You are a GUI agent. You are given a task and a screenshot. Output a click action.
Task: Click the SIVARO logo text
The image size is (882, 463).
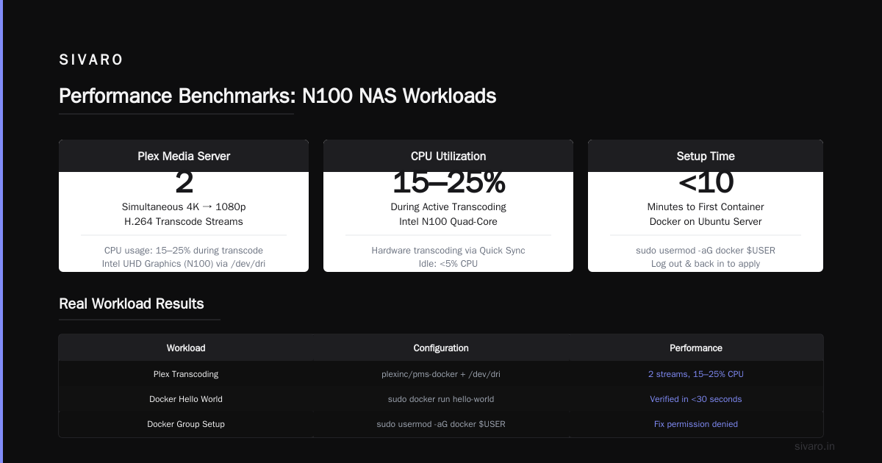[91, 60]
